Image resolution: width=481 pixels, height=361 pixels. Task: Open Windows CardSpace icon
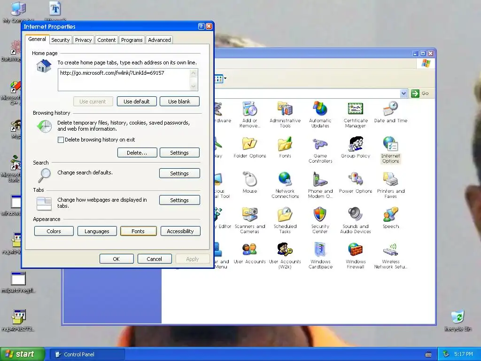(320, 256)
